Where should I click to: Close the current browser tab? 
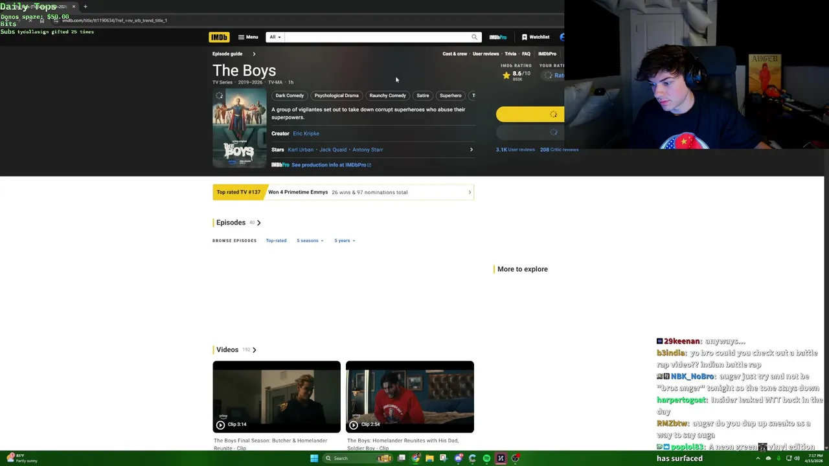[74, 6]
